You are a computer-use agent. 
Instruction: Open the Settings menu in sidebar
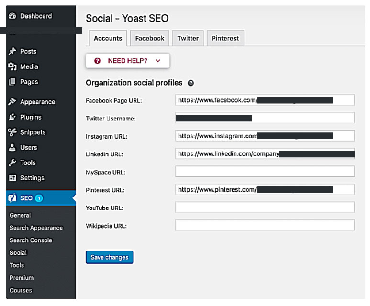coord(32,178)
